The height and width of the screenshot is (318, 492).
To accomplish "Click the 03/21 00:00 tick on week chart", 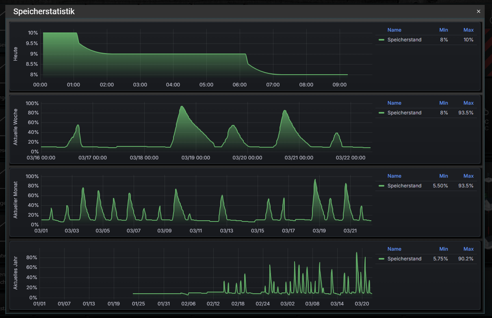I will click(x=299, y=158).
